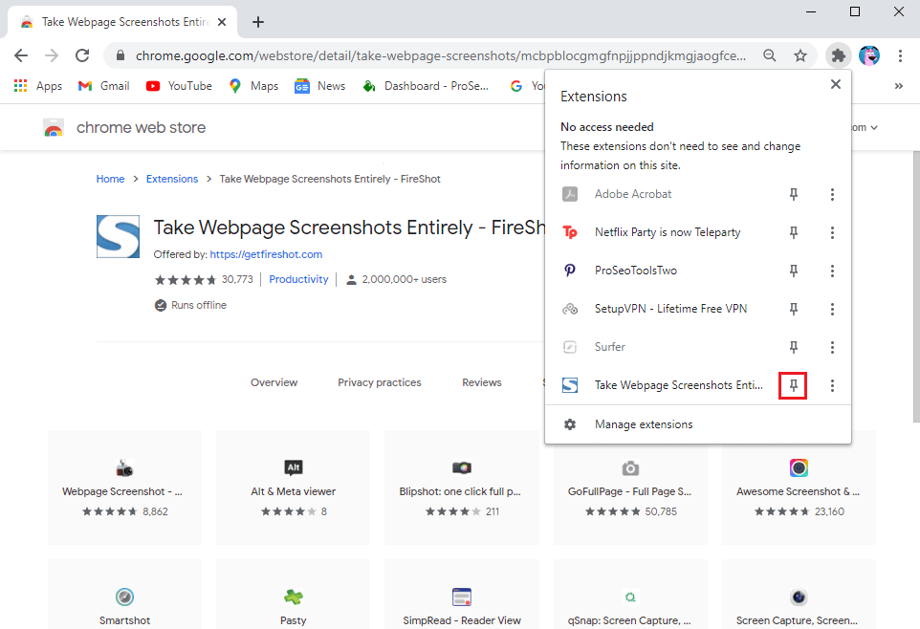Reload the page using the refresh icon
Screen dimensions: 920x629
point(82,56)
